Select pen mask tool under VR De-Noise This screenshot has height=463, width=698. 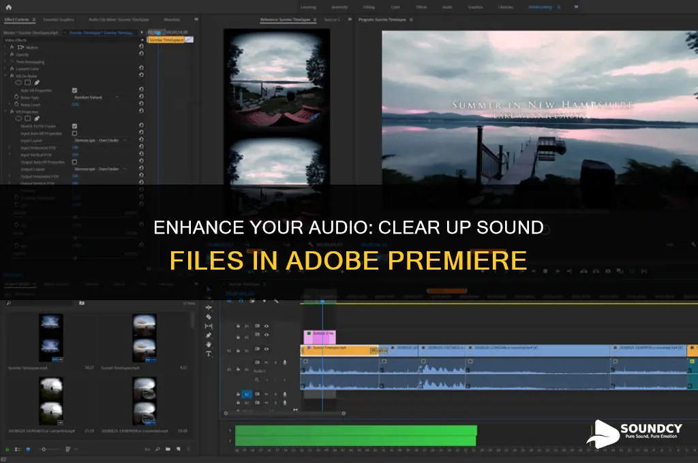point(37,82)
